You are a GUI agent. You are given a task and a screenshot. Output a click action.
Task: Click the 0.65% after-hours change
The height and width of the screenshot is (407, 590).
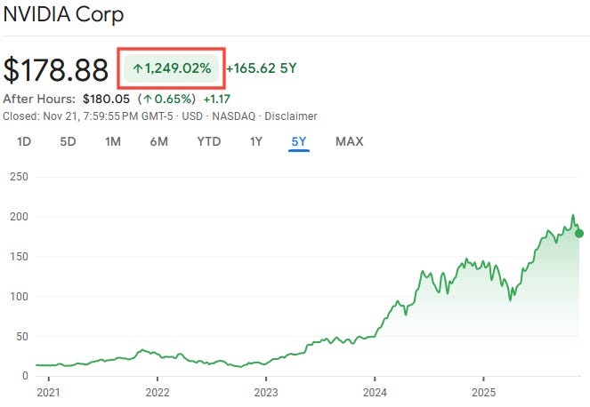pyautogui.click(x=166, y=100)
